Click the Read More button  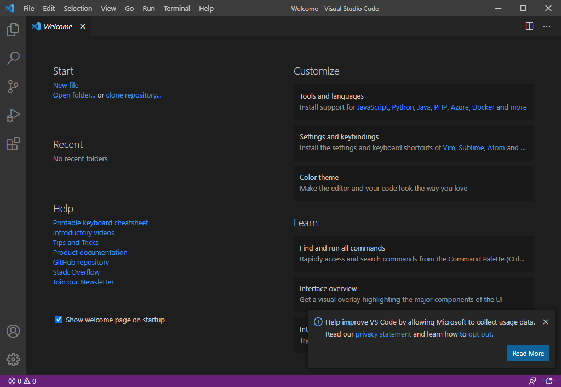tap(528, 353)
